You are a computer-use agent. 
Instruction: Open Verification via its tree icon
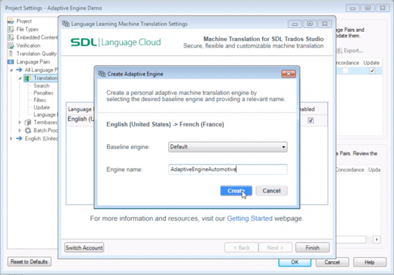[x=11, y=46]
